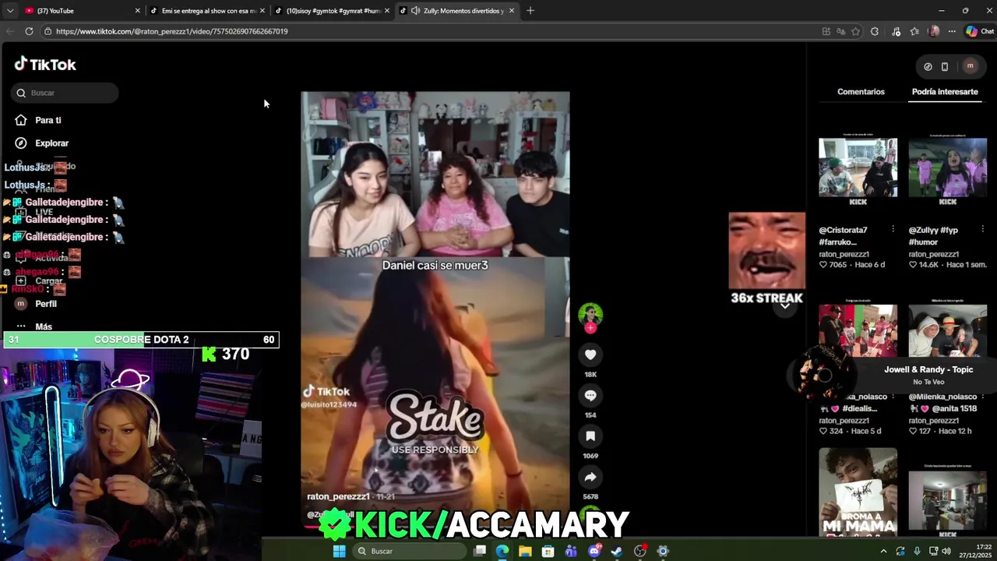Open the BROMA A MI MAMA thumbnail
Screen dimensions: 997x561
click(x=858, y=492)
